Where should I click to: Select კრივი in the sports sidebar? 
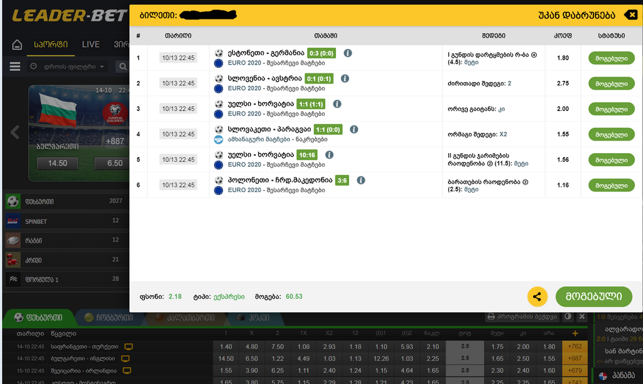(x=65, y=260)
